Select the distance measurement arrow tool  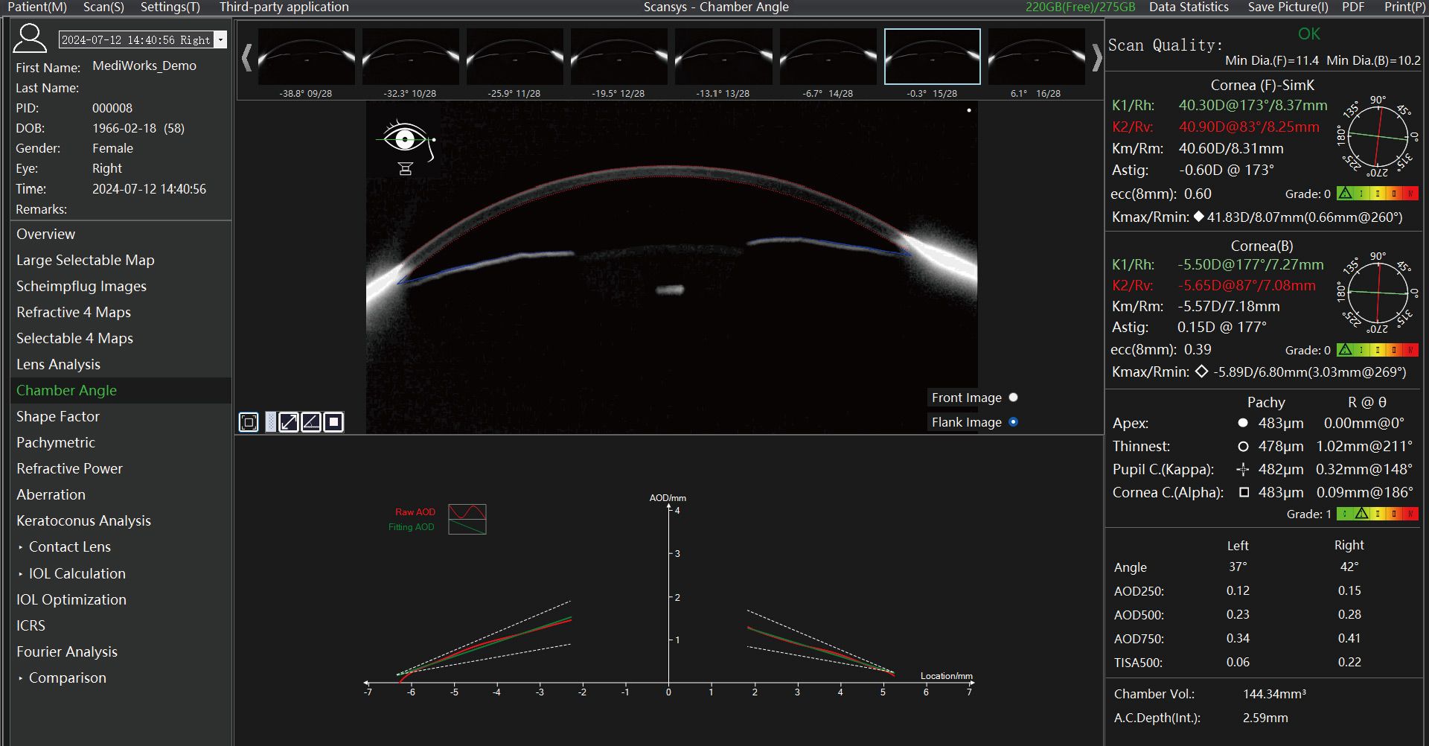(289, 422)
